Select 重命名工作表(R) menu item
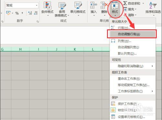 (133, 79)
